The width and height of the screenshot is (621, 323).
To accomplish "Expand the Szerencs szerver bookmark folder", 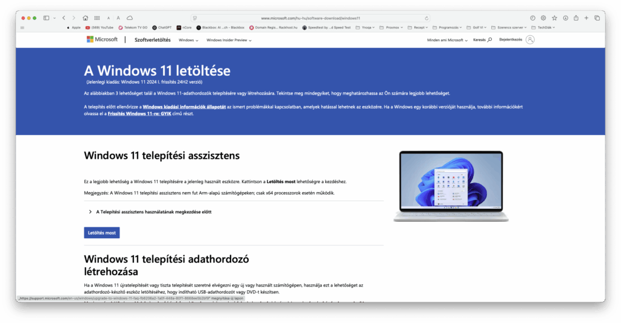I will (509, 28).
